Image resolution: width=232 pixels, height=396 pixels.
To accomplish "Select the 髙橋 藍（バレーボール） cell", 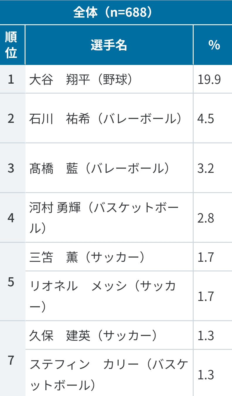I will pos(109,168).
